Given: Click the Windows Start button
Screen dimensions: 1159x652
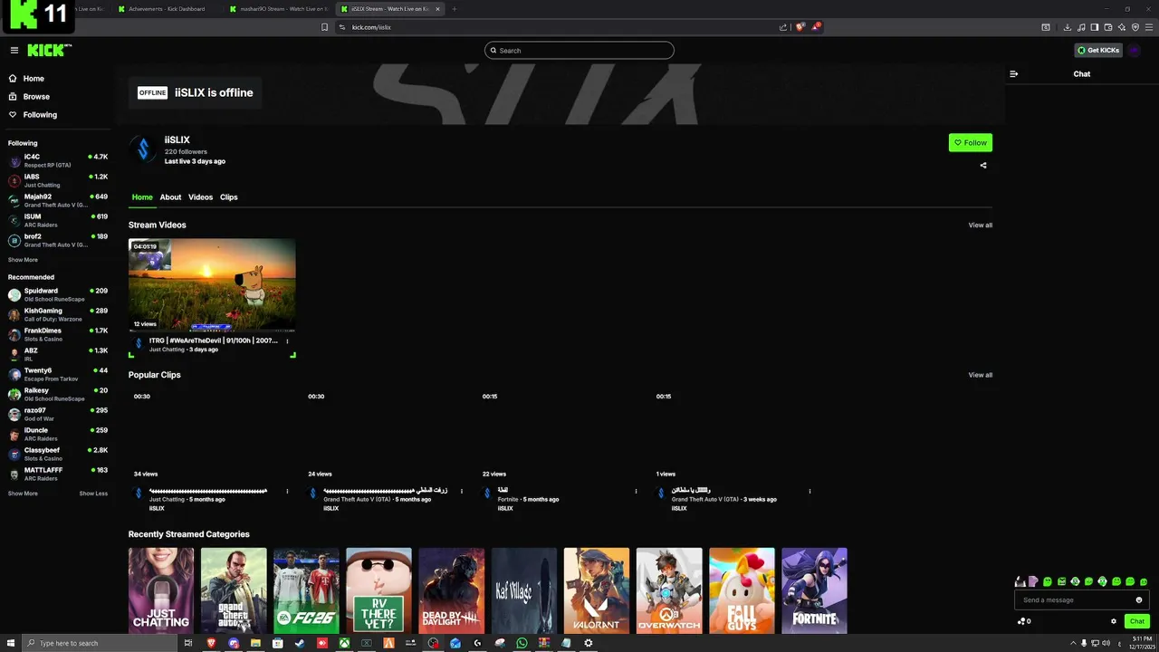Looking at the screenshot, I should (x=10, y=643).
